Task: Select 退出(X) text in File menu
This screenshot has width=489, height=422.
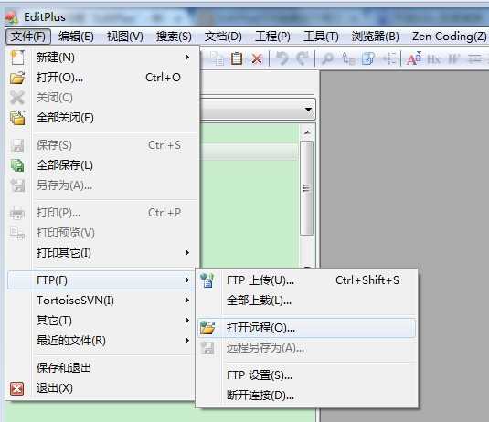Action: tap(55, 388)
